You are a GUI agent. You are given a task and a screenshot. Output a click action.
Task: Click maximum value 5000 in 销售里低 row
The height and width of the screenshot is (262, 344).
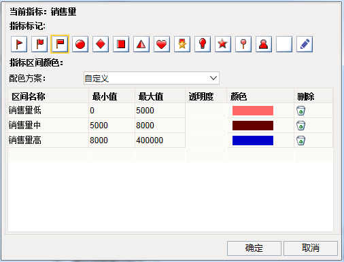coord(160,111)
